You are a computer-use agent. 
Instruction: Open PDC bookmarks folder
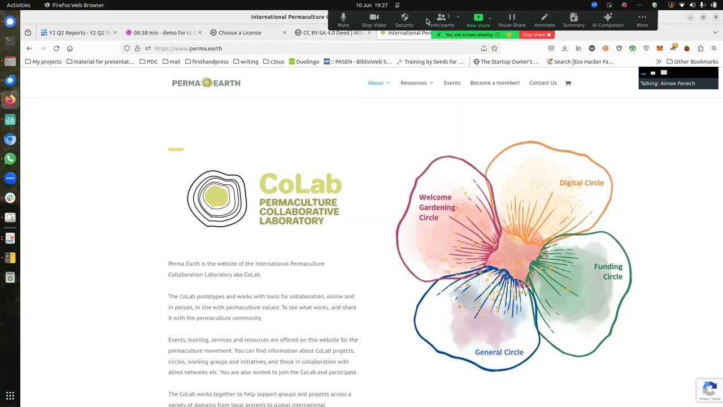pyautogui.click(x=149, y=62)
